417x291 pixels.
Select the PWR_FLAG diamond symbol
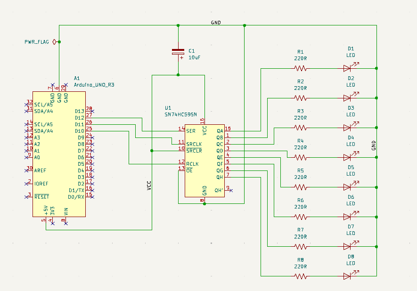coord(55,42)
